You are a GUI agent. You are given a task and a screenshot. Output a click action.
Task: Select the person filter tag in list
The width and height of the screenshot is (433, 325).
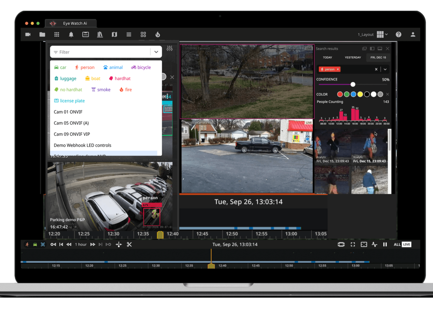85,67
